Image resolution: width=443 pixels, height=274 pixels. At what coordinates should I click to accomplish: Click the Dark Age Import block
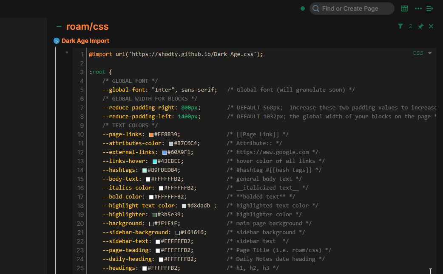[x=85, y=41]
